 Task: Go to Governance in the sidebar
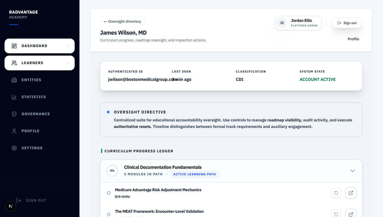[x=39, y=114]
